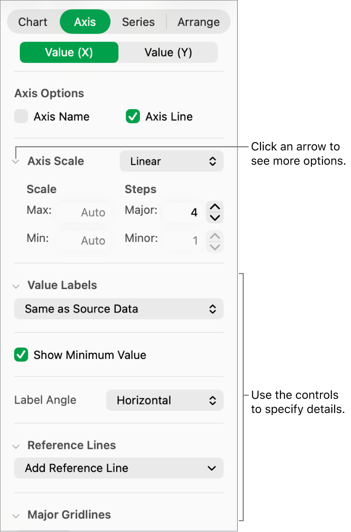Decrease the Major steps with down arrow

(x=215, y=218)
